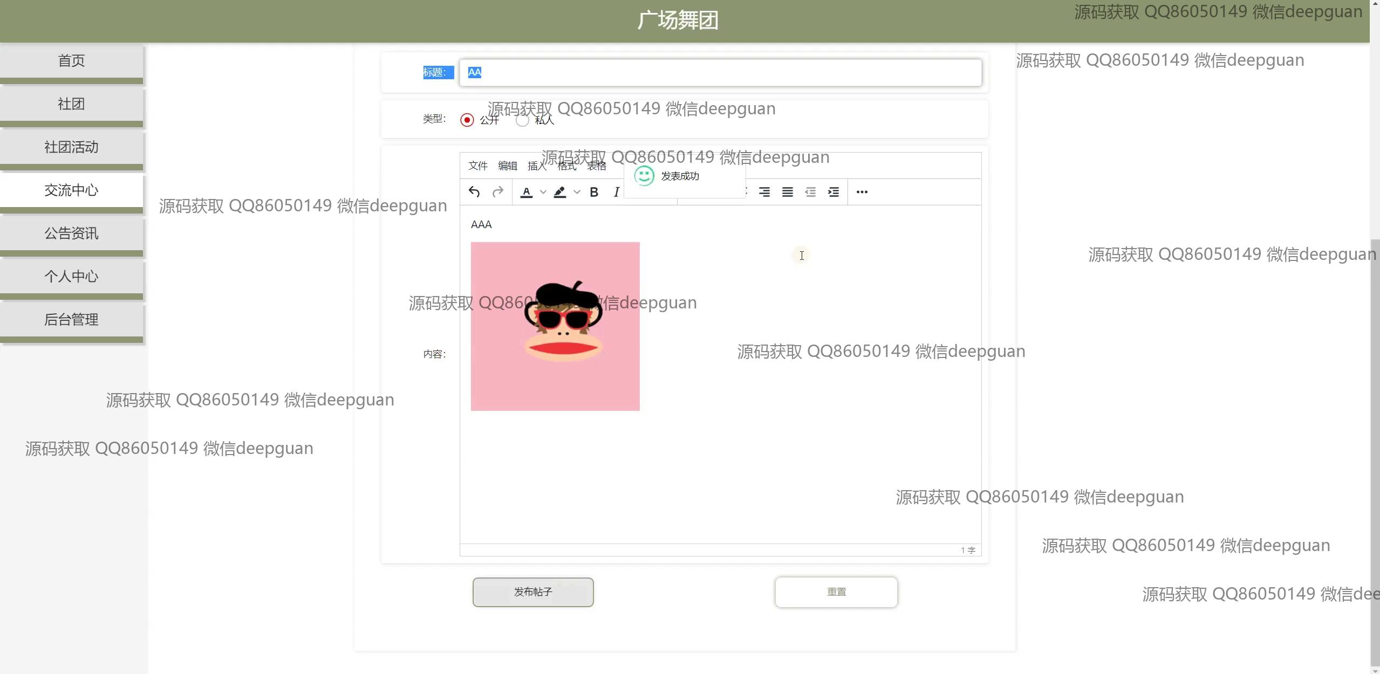Decrease indent of the paragraph
Viewport: 1380px width, 674px height.
[x=810, y=192]
